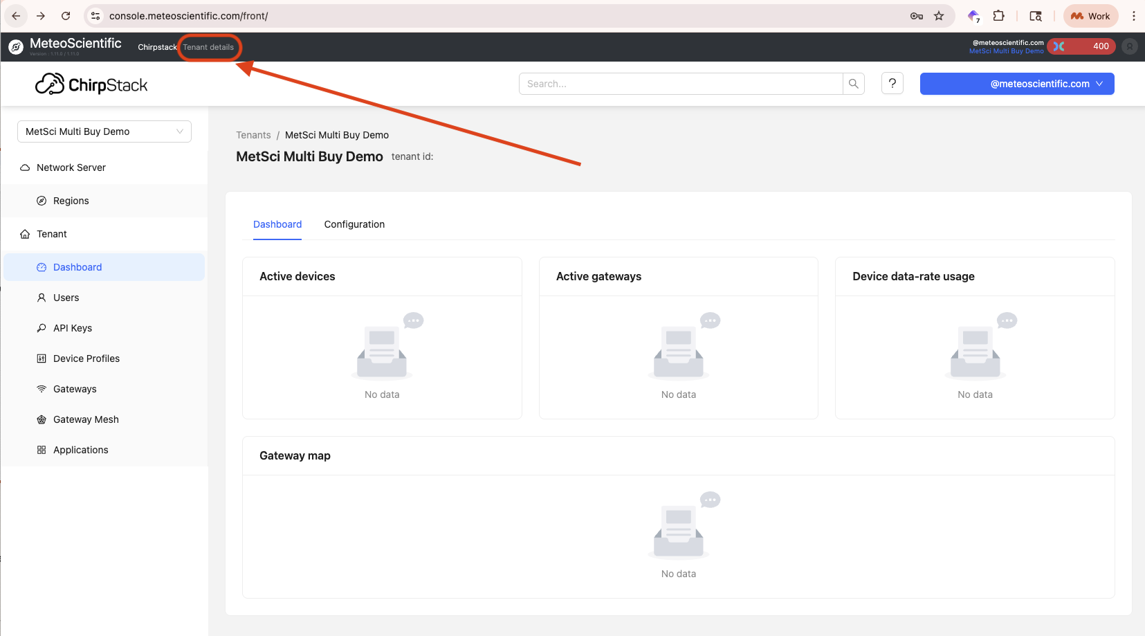This screenshot has width=1145, height=636.
Task: Open the browser extensions puzzle icon
Action: [x=998, y=16]
